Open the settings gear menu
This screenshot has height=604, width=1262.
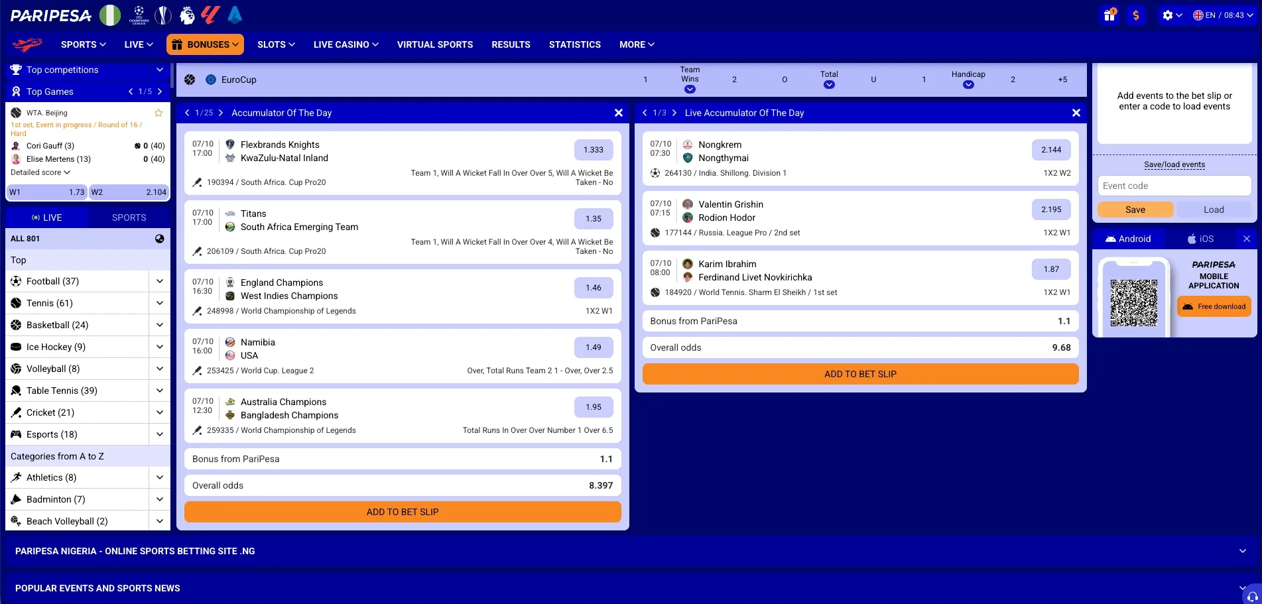pos(1172,15)
